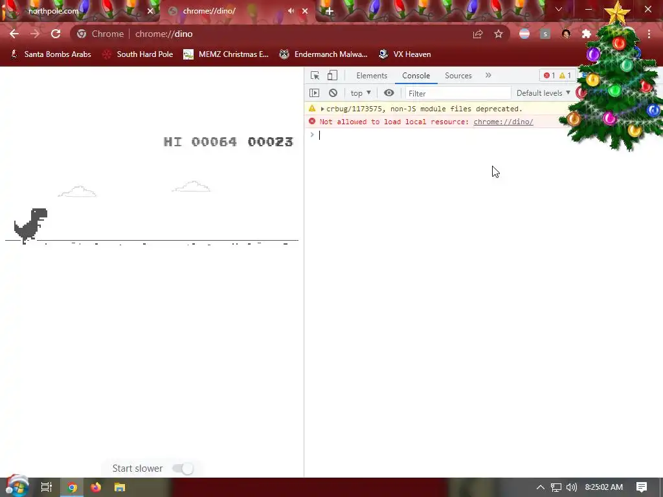
Task: Mute the chrome://dino/ tab audio icon
Action: click(x=291, y=11)
